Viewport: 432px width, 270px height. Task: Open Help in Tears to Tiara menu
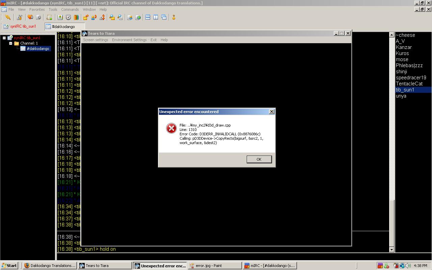pos(164,40)
